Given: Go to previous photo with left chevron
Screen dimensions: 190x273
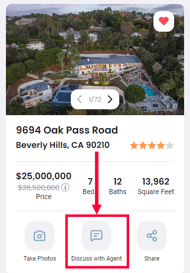Looking at the screenshot, I should pos(80,99).
